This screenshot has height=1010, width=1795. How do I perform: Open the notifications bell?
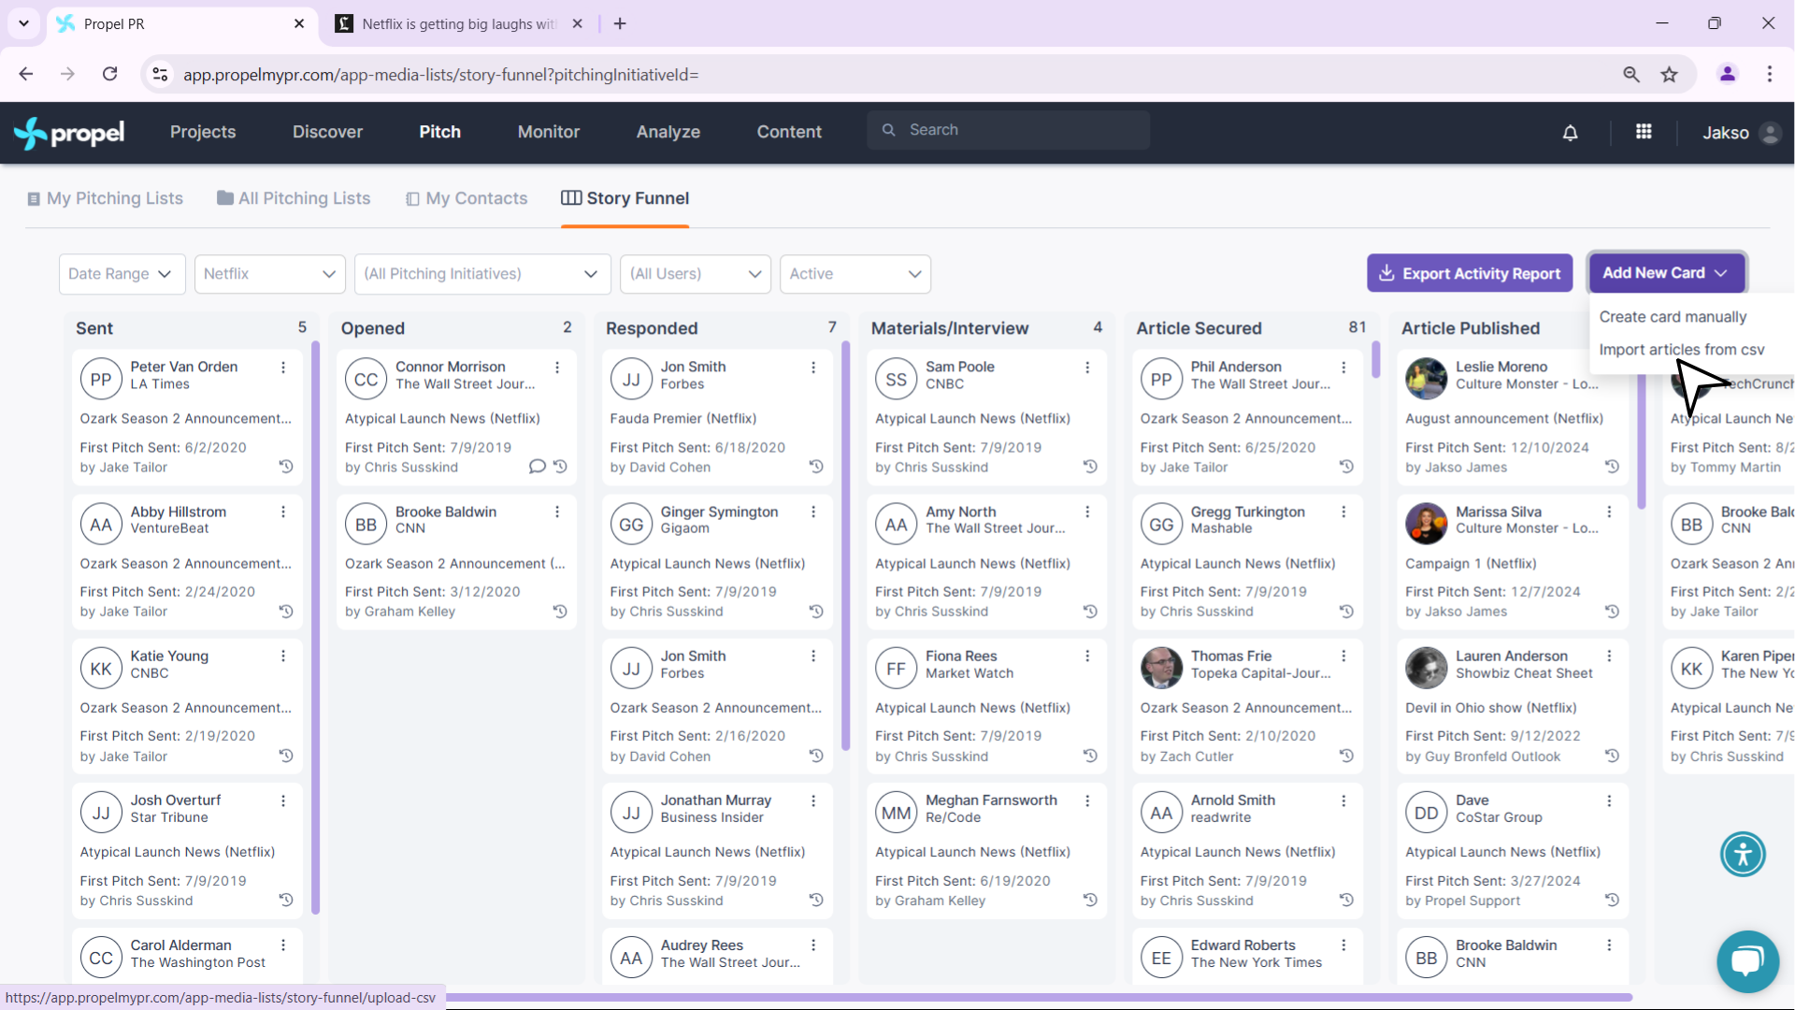click(x=1570, y=133)
